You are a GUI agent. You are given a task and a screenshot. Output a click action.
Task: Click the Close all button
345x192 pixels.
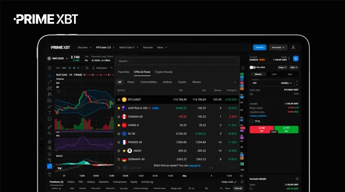click(x=238, y=188)
